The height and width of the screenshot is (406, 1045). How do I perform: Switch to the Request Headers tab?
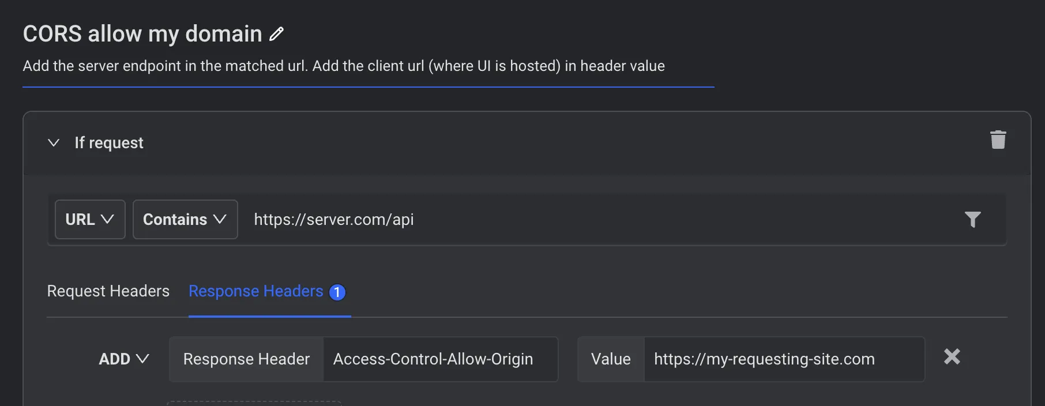108,291
